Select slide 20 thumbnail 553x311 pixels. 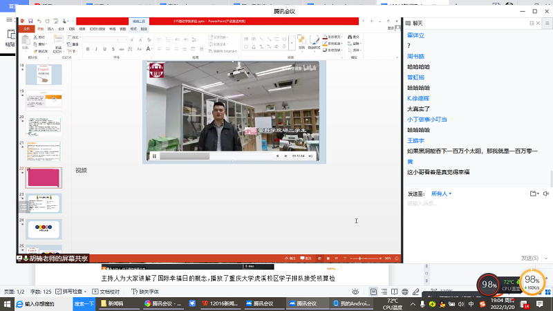coord(44,126)
